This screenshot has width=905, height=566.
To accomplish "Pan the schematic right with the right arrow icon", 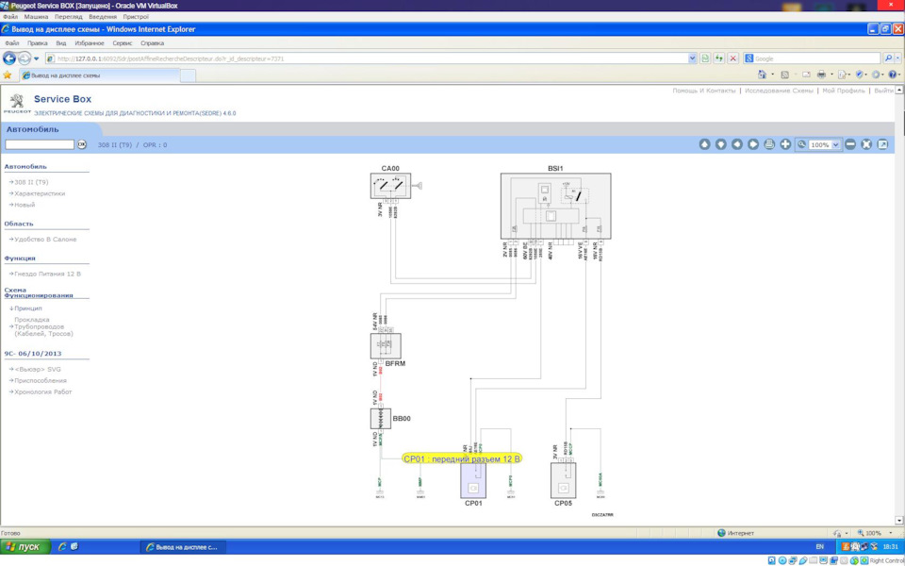I will coord(752,144).
